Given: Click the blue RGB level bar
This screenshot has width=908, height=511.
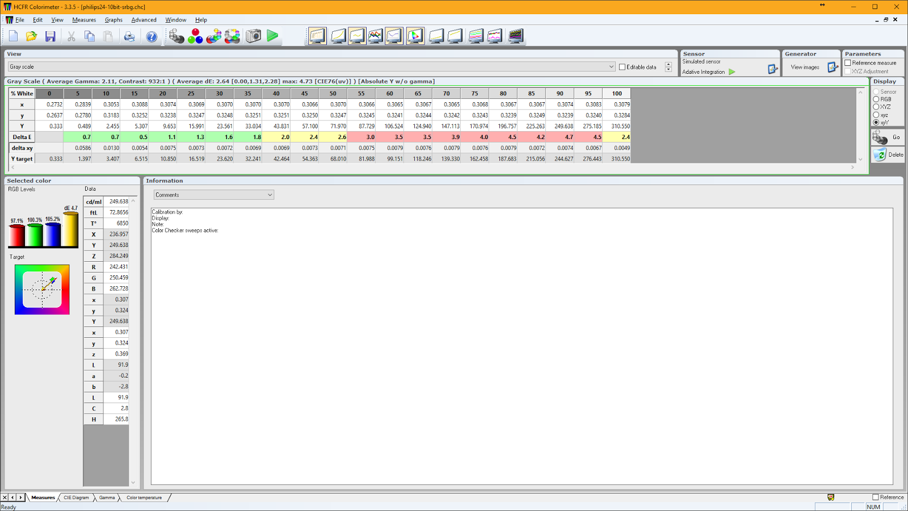Looking at the screenshot, I should (x=53, y=234).
